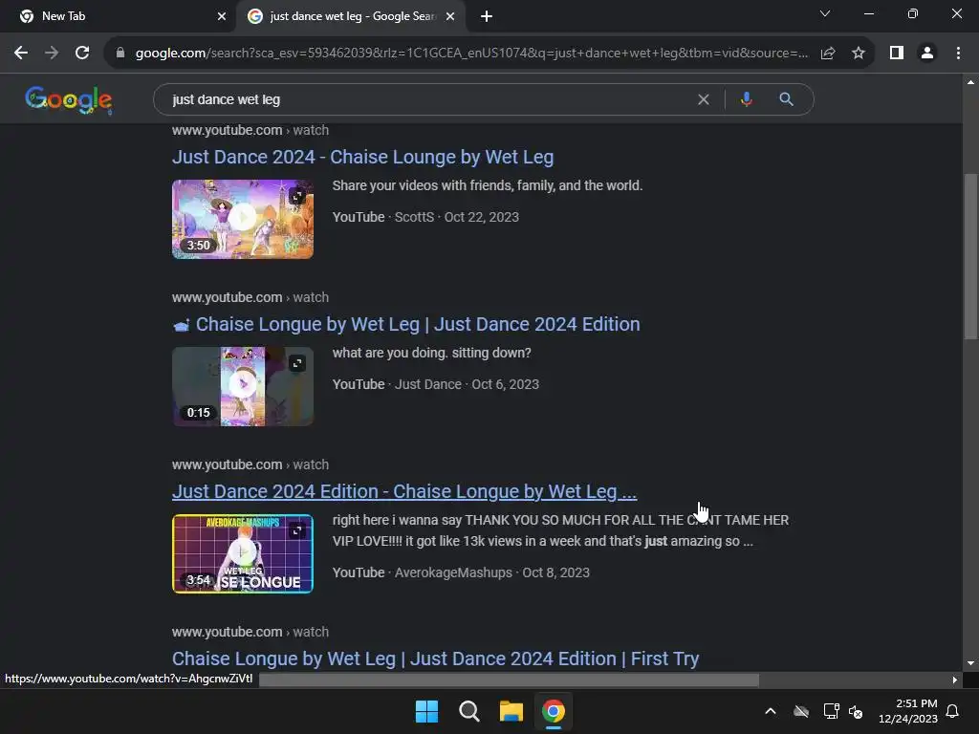Play the 3:50 ScottS video thumbnail
This screenshot has width=979, height=734.
point(242,219)
